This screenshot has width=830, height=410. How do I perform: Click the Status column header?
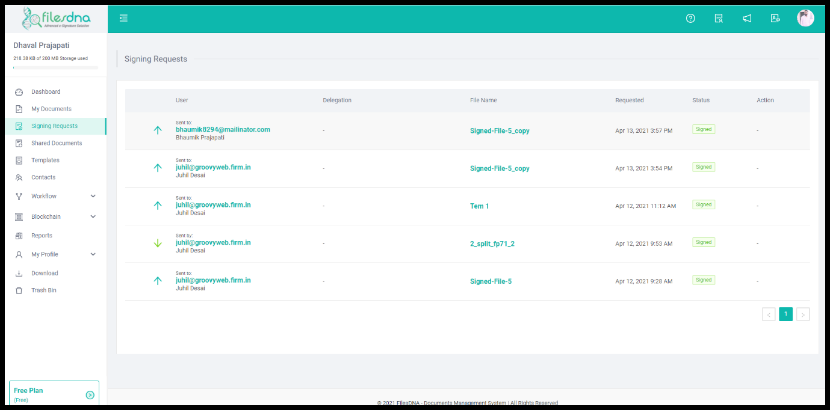701,100
